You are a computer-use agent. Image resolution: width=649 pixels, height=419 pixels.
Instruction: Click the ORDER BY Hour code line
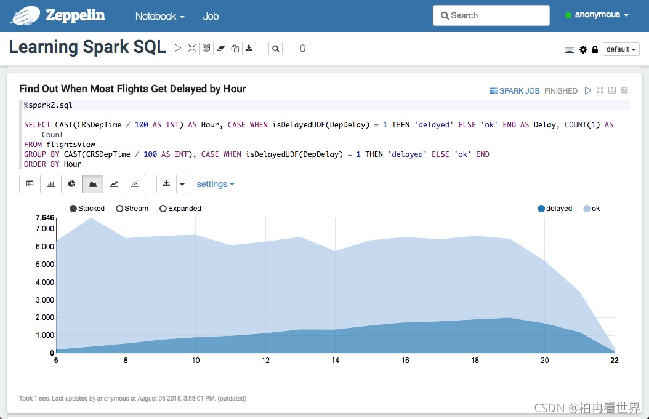click(52, 164)
